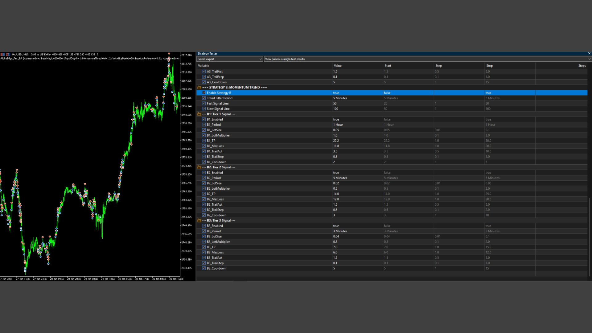Toggle the B3_Cooldown checkbox
Image resolution: width=592 pixels, height=333 pixels.
[204, 268]
